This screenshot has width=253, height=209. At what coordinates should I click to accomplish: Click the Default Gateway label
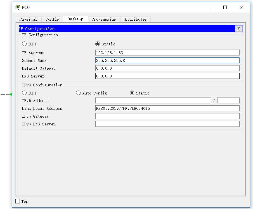(x=39, y=68)
